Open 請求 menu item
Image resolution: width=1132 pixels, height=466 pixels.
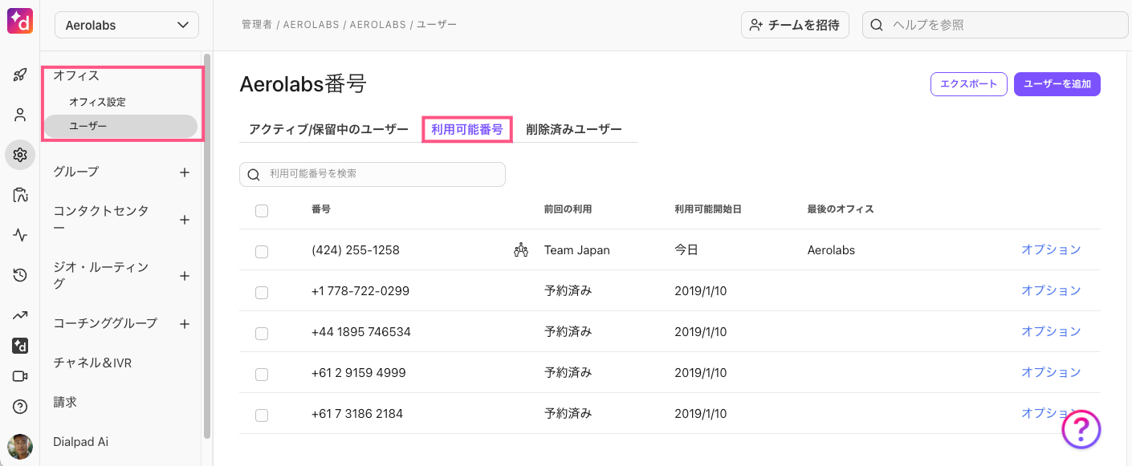coord(65,402)
